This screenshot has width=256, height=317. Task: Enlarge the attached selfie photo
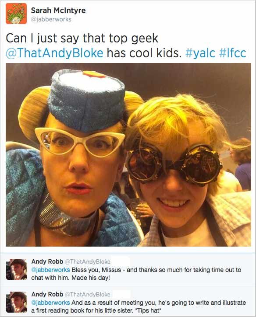(128, 155)
